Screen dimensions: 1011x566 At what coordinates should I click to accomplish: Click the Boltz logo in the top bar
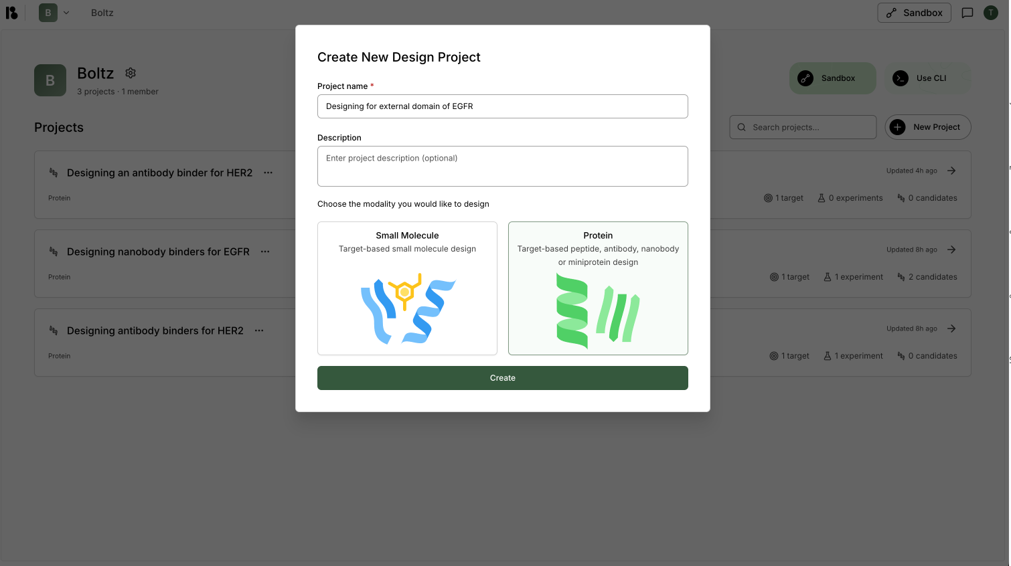pyautogui.click(x=11, y=12)
